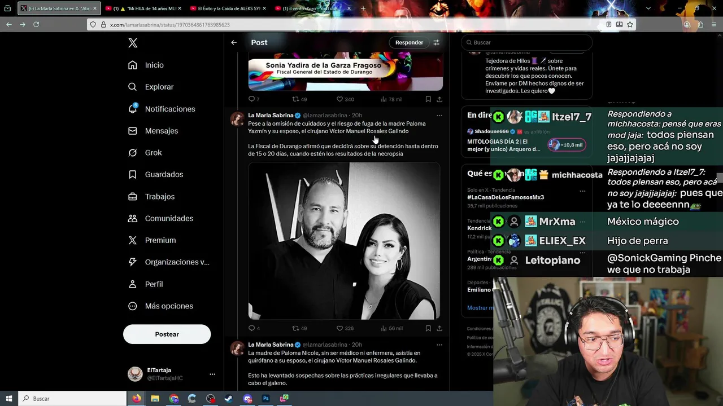This screenshot has height=406, width=723.
Task: Click the Windows taskbar Buscar box
Action: click(x=72, y=399)
